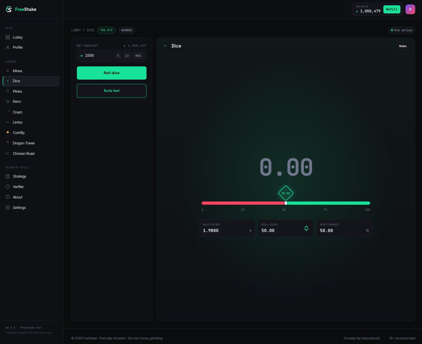Halve the bet with ½ button
This screenshot has width=422, height=344.
point(118,56)
